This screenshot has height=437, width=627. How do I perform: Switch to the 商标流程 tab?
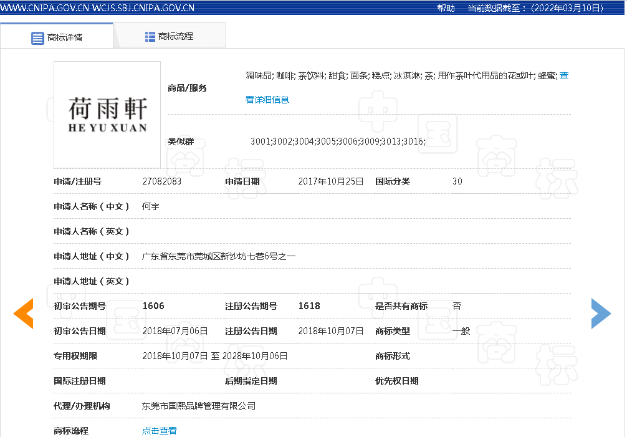point(170,36)
